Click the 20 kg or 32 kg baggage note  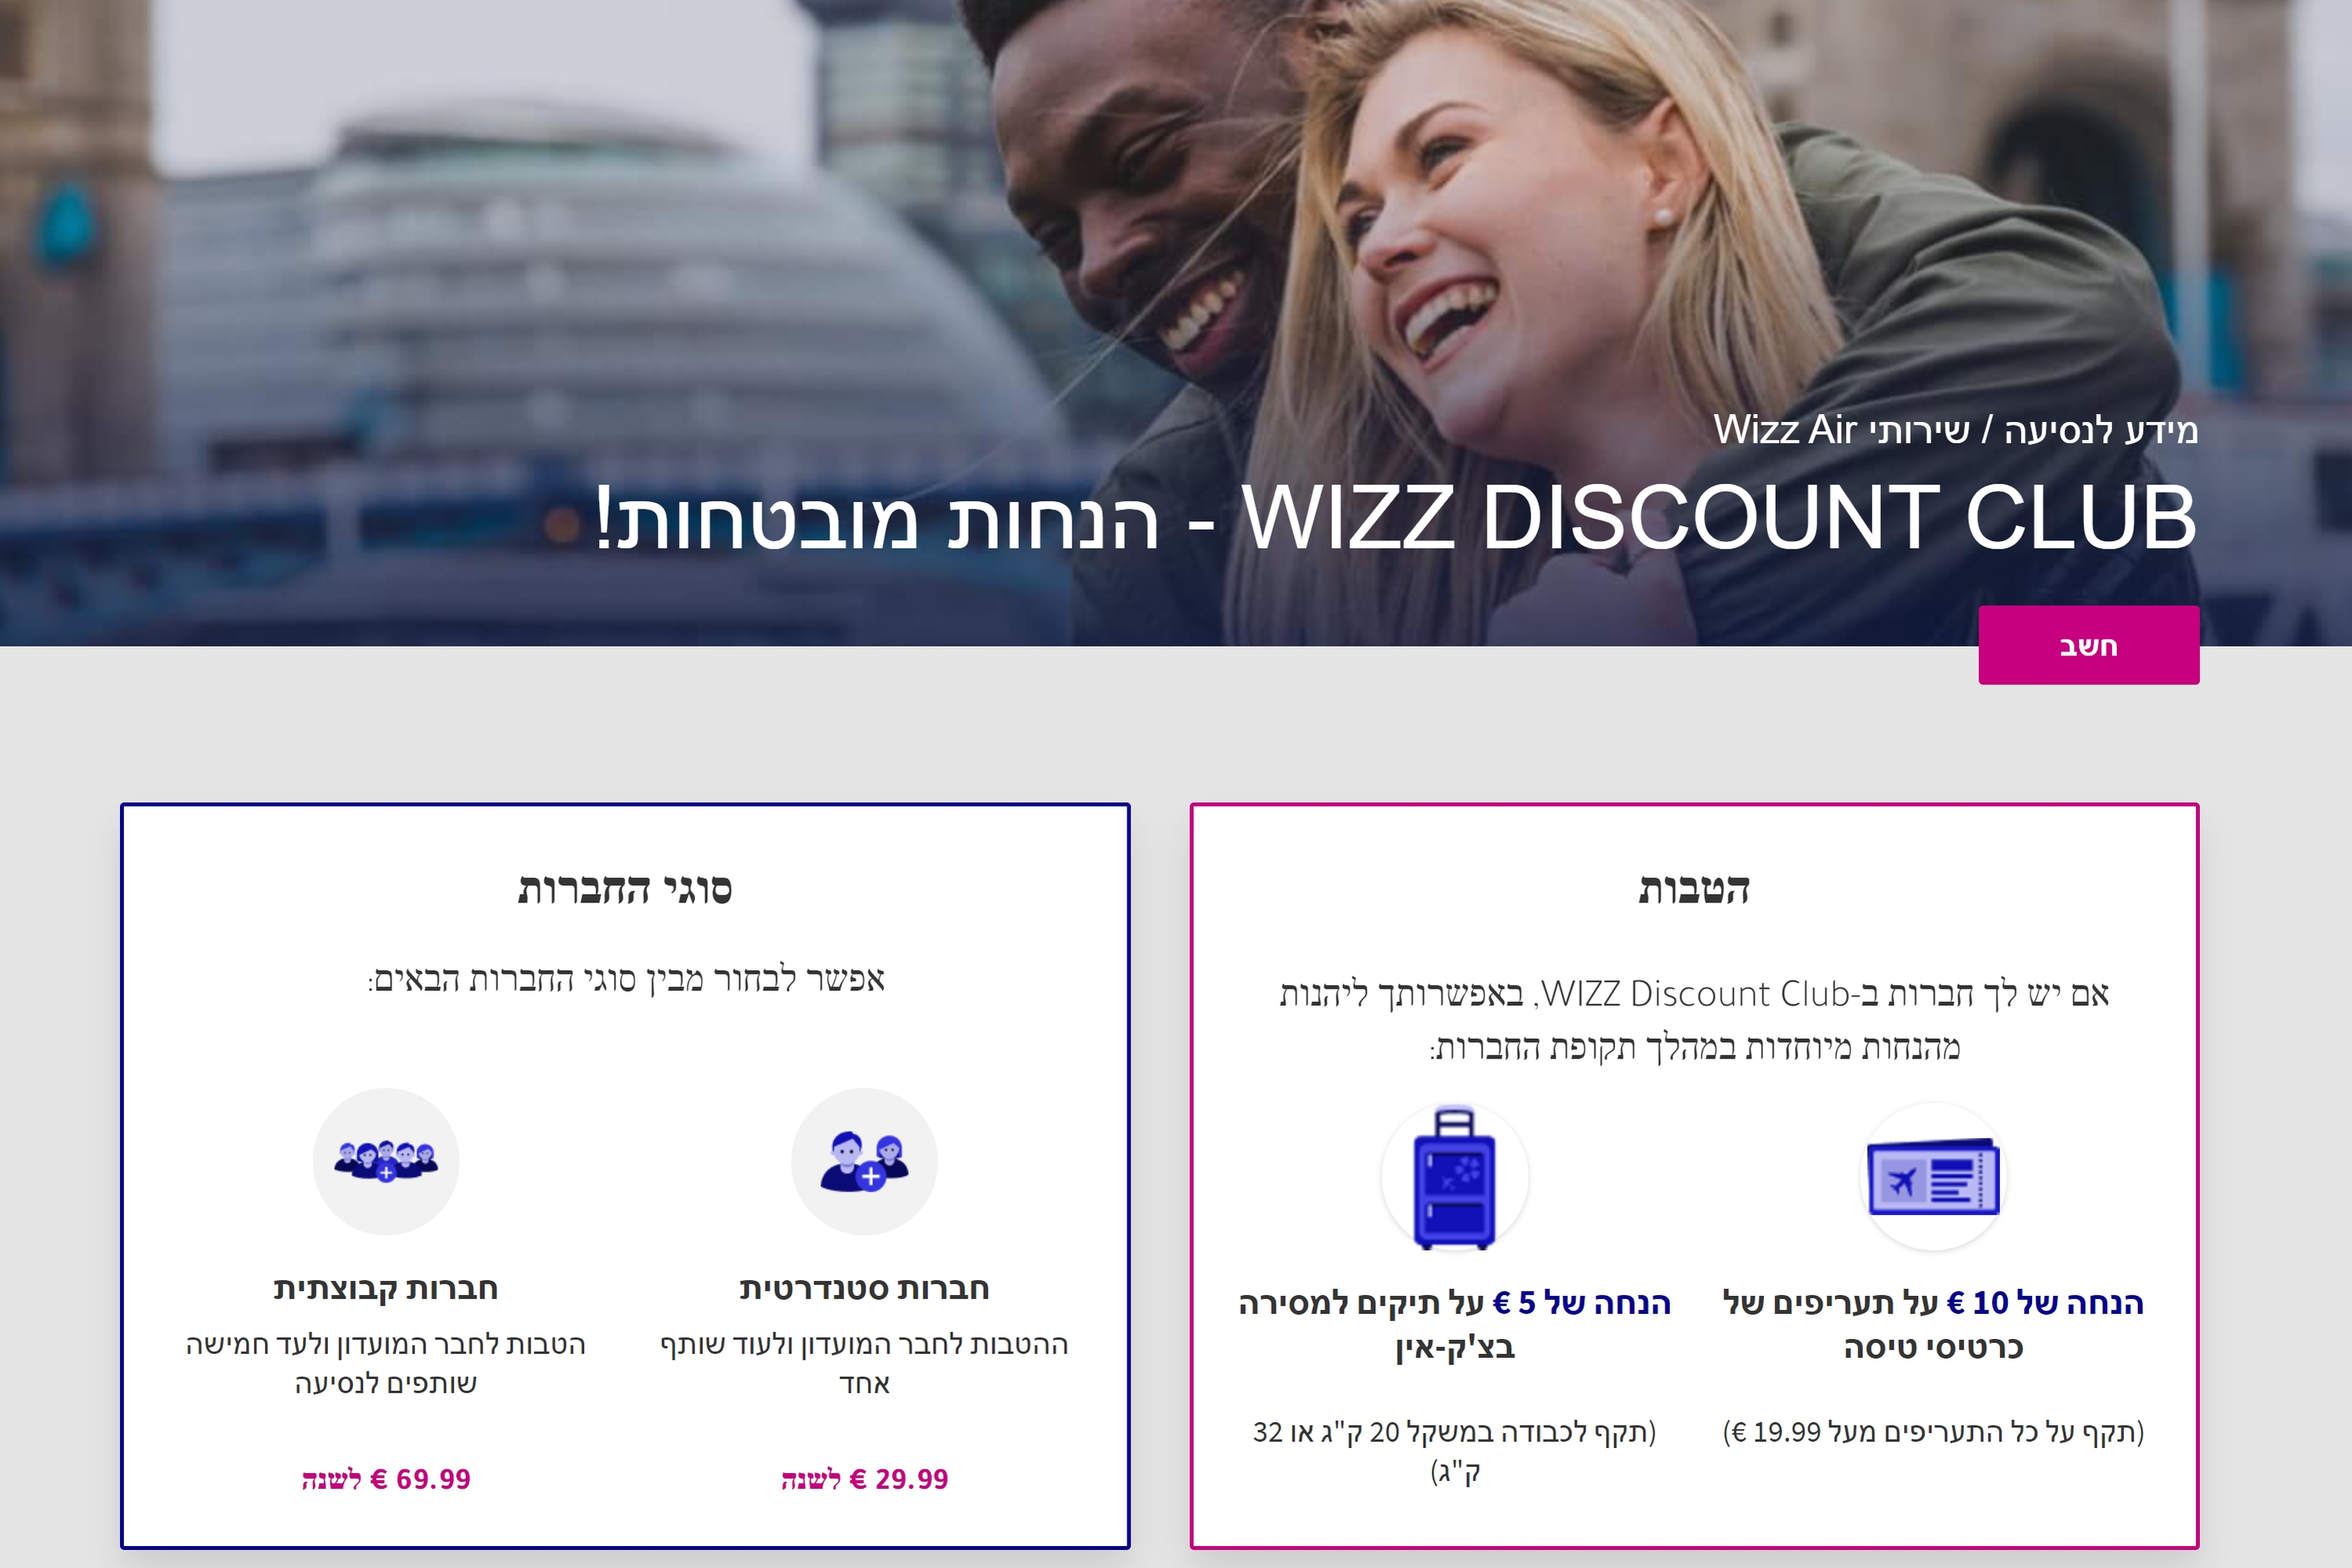pos(1454,1451)
